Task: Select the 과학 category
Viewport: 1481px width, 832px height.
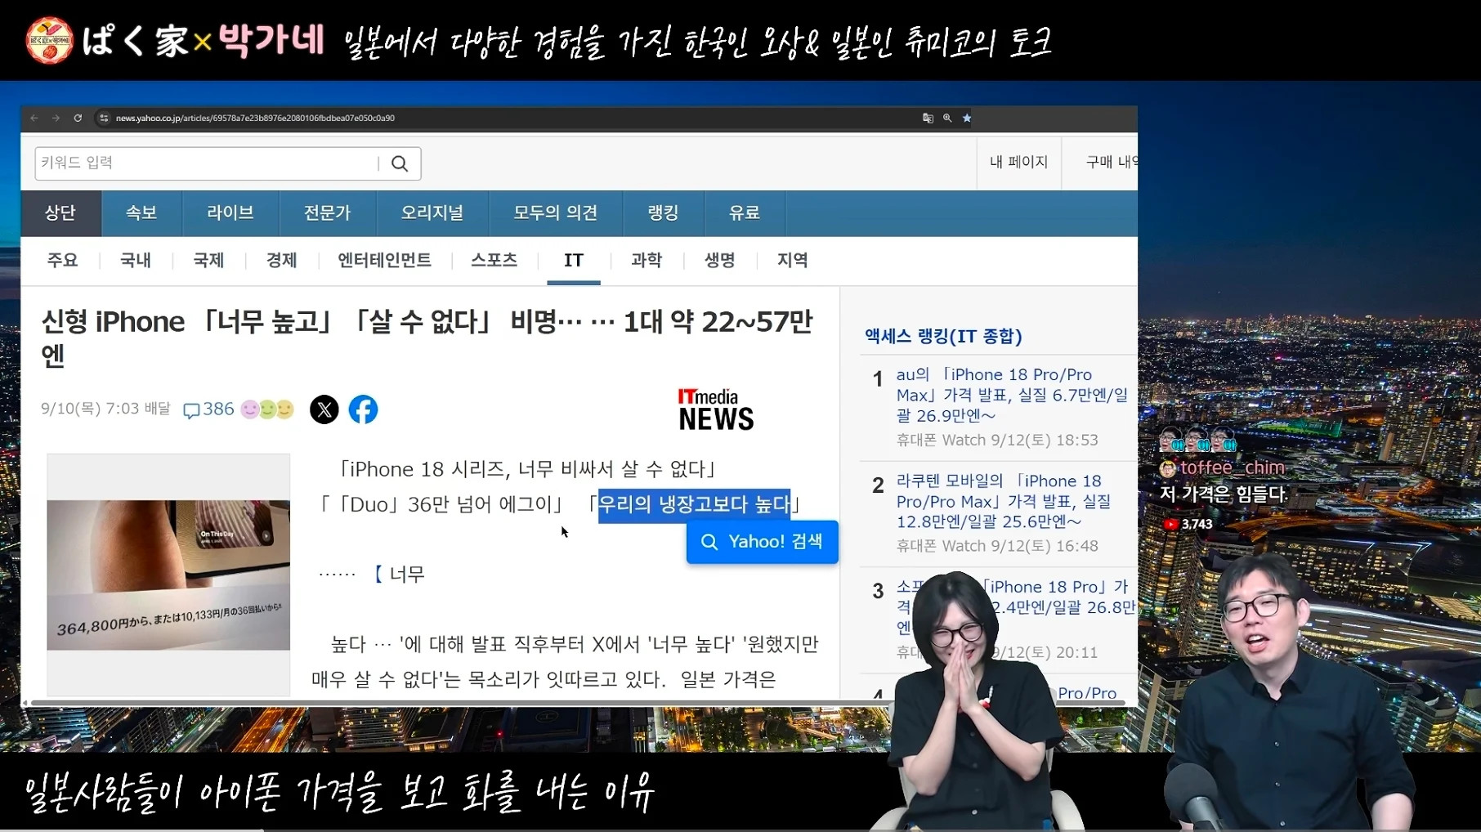Action: point(647,261)
